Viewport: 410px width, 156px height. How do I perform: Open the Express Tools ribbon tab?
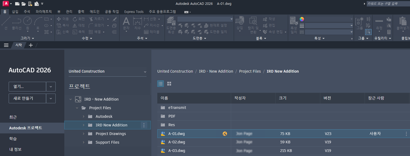(134, 12)
